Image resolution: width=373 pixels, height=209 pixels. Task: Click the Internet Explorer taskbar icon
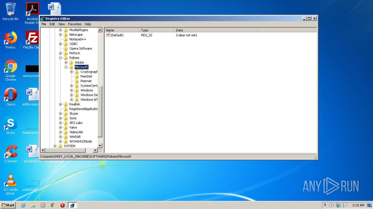(23, 205)
